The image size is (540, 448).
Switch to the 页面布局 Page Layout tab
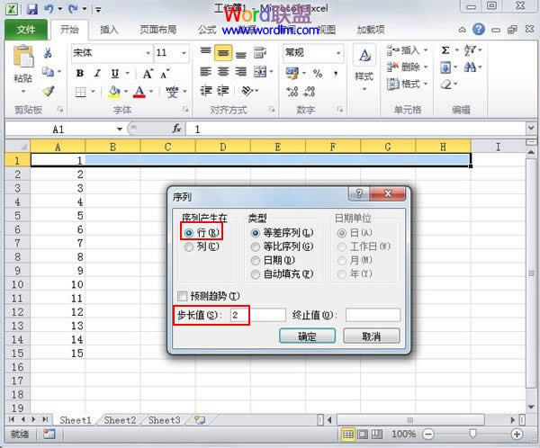point(158,30)
